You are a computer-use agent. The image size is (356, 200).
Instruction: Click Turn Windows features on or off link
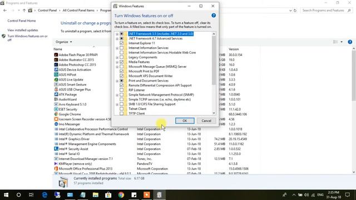click(27, 38)
